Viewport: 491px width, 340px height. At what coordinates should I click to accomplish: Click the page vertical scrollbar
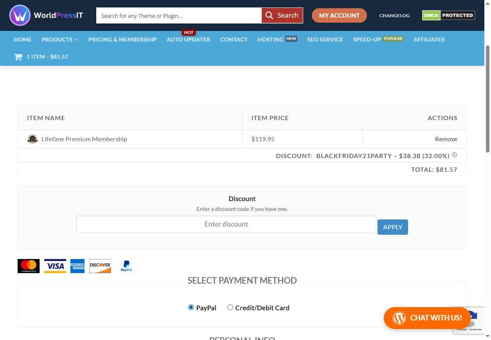tap(487, 100)
